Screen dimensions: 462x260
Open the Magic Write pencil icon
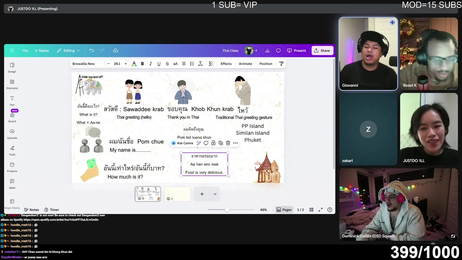[x=199, y=143]
